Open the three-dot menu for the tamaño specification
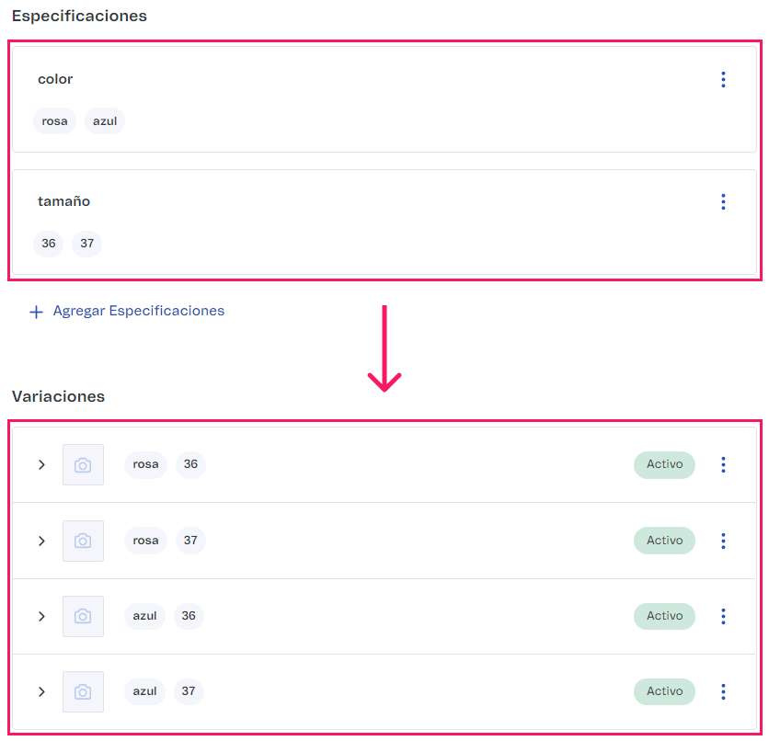The height and width of the screenshot is (741, 769). pyautogui.click(x=723, y=201)
